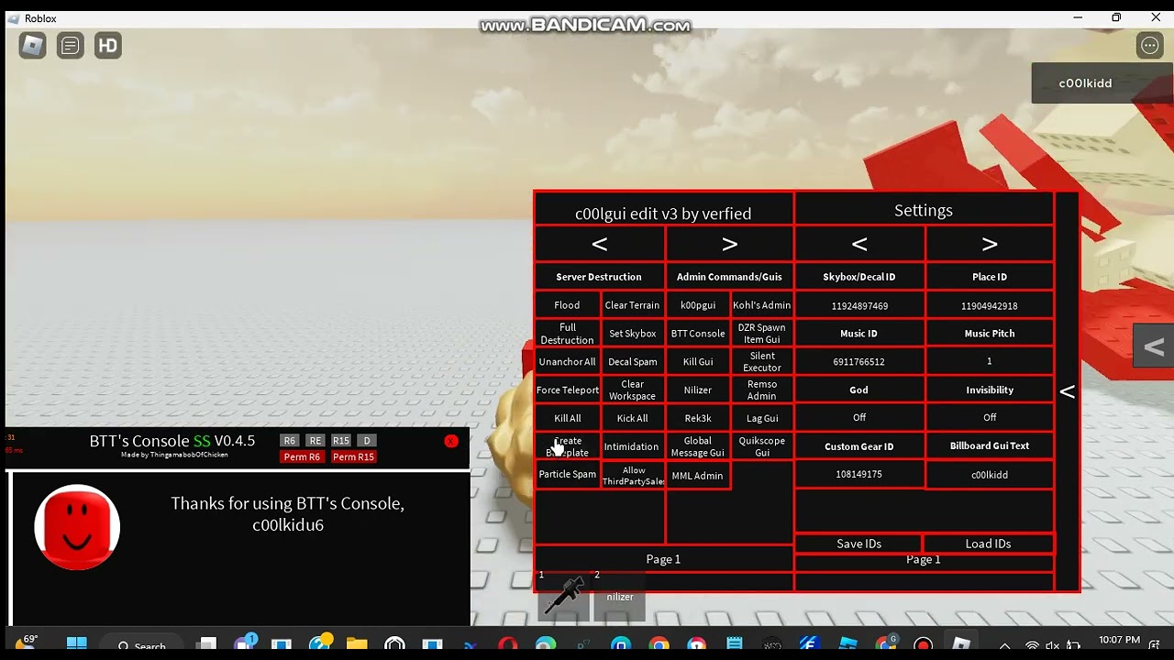Click Set Skybox

click(x=632, y=334)
